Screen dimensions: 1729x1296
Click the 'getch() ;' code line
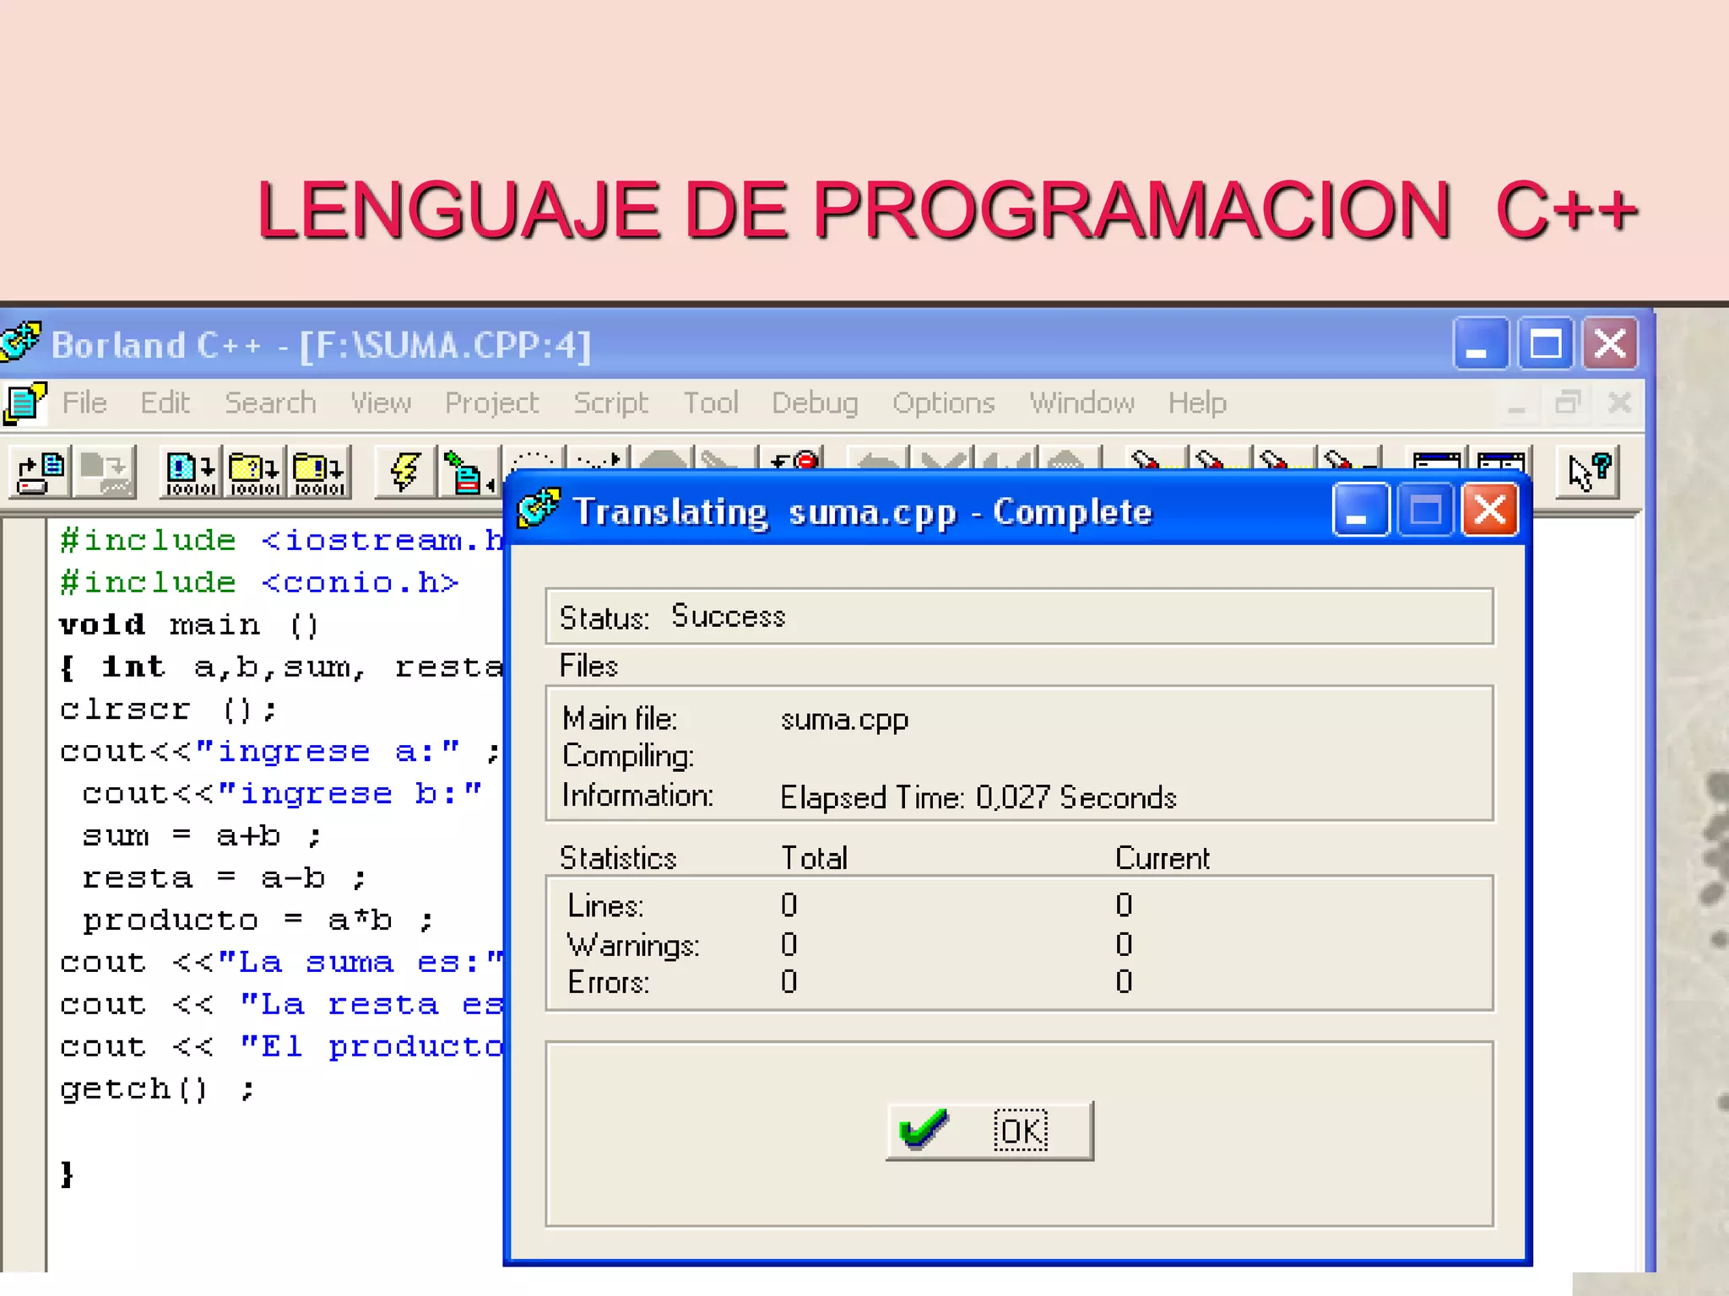click(156, 1089)
